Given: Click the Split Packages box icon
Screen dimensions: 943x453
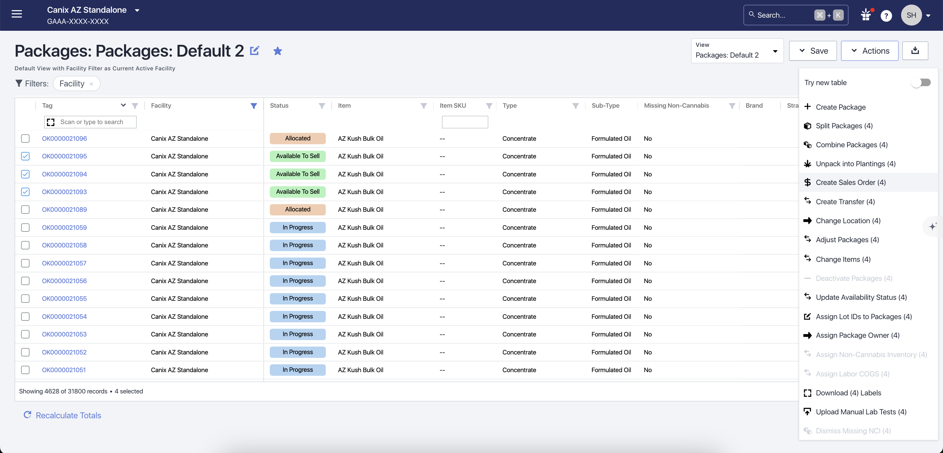Looking at the screenshot, I should (807, 125).
